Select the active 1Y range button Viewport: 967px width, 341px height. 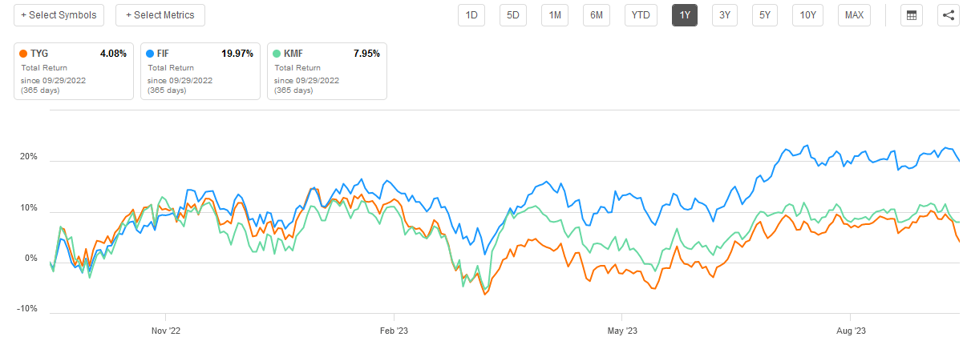pos(685,15)
